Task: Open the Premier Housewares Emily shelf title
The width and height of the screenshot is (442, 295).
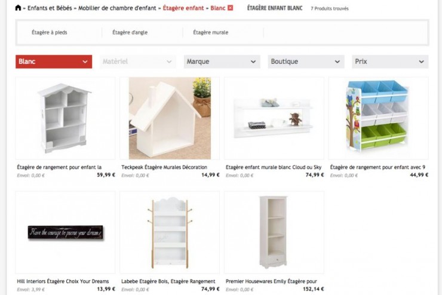Action: (271, 281)
